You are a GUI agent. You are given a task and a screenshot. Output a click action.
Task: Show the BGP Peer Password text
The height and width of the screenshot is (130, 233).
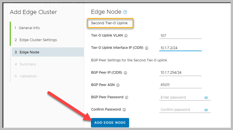point(206,97)
